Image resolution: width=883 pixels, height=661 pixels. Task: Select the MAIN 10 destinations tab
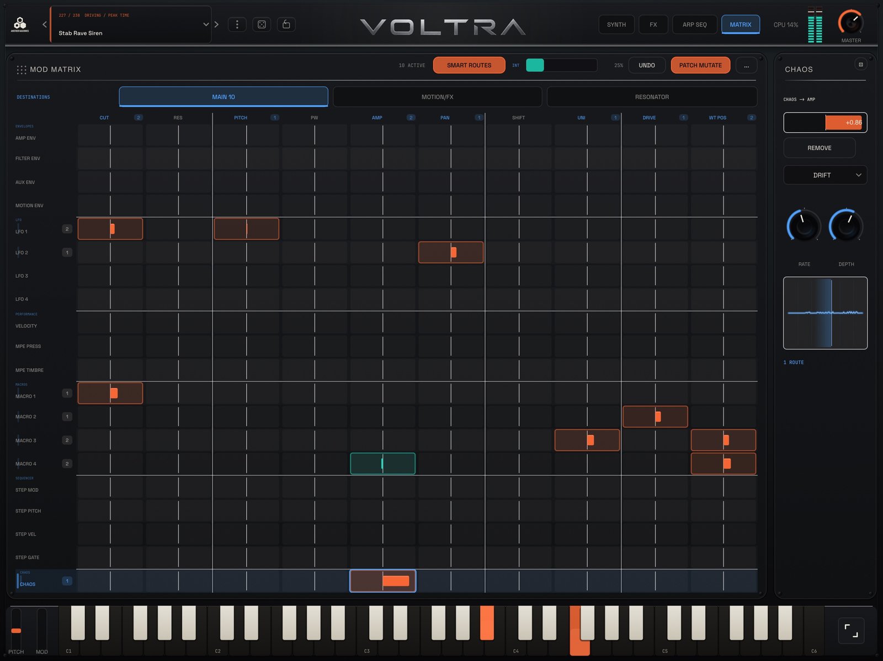224,96
